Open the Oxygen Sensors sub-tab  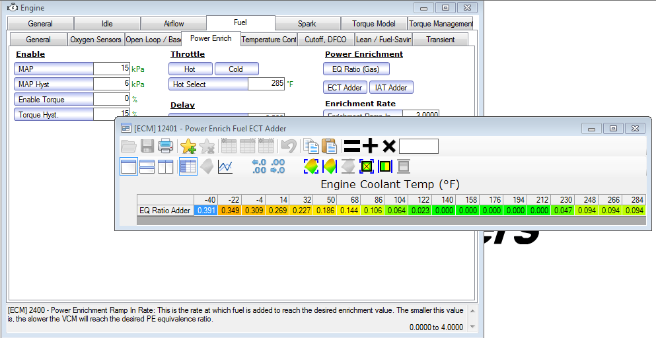pos(96,40)
